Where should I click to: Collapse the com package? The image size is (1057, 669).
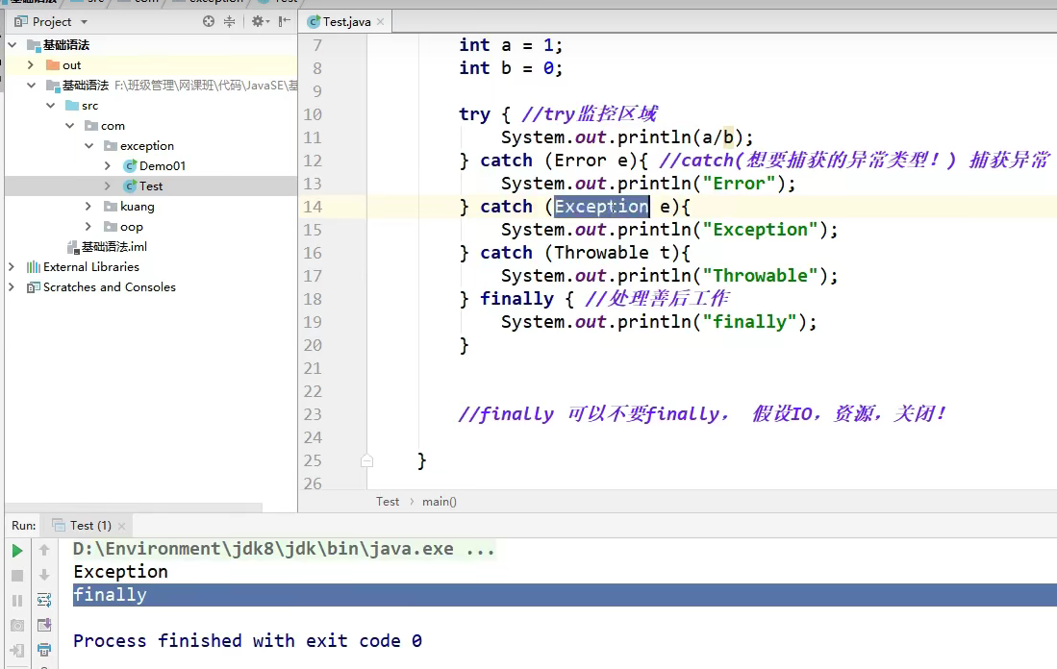click(x=70, y=126)
